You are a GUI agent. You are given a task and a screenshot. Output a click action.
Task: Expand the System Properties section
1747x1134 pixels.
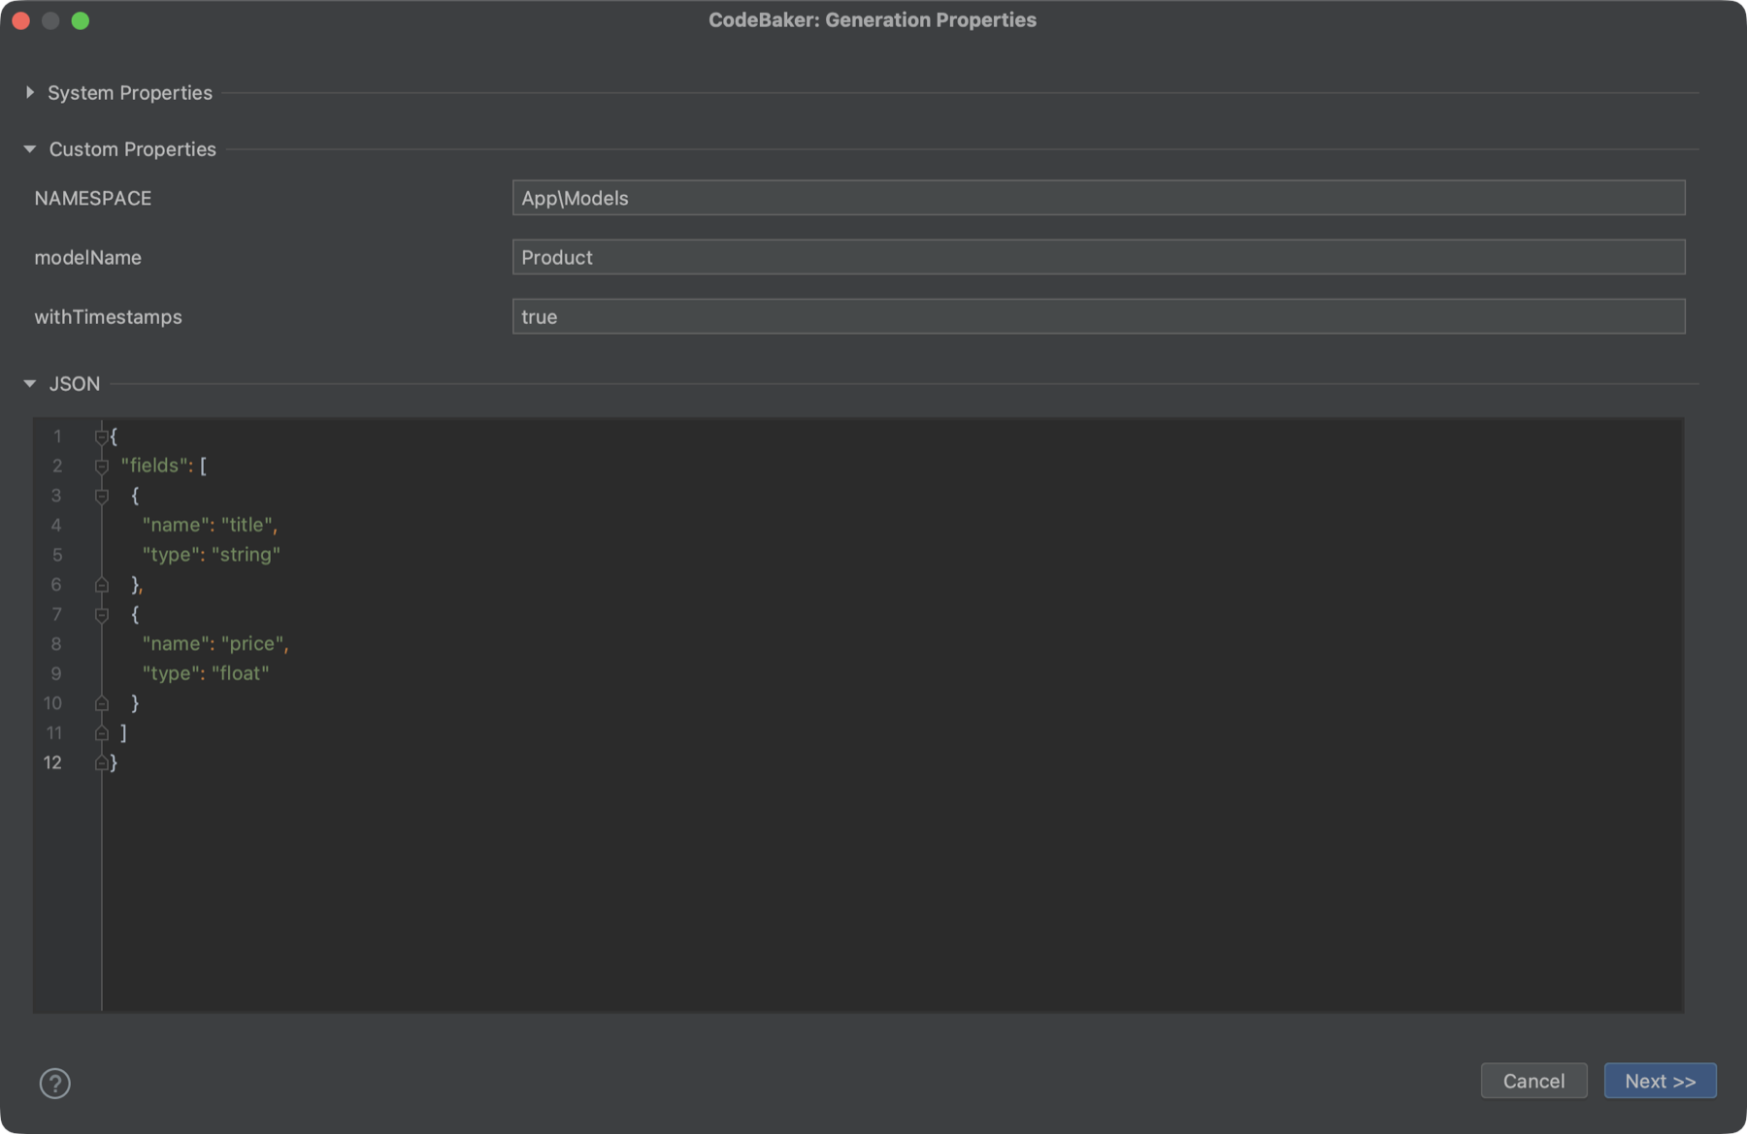pos(30,92)
